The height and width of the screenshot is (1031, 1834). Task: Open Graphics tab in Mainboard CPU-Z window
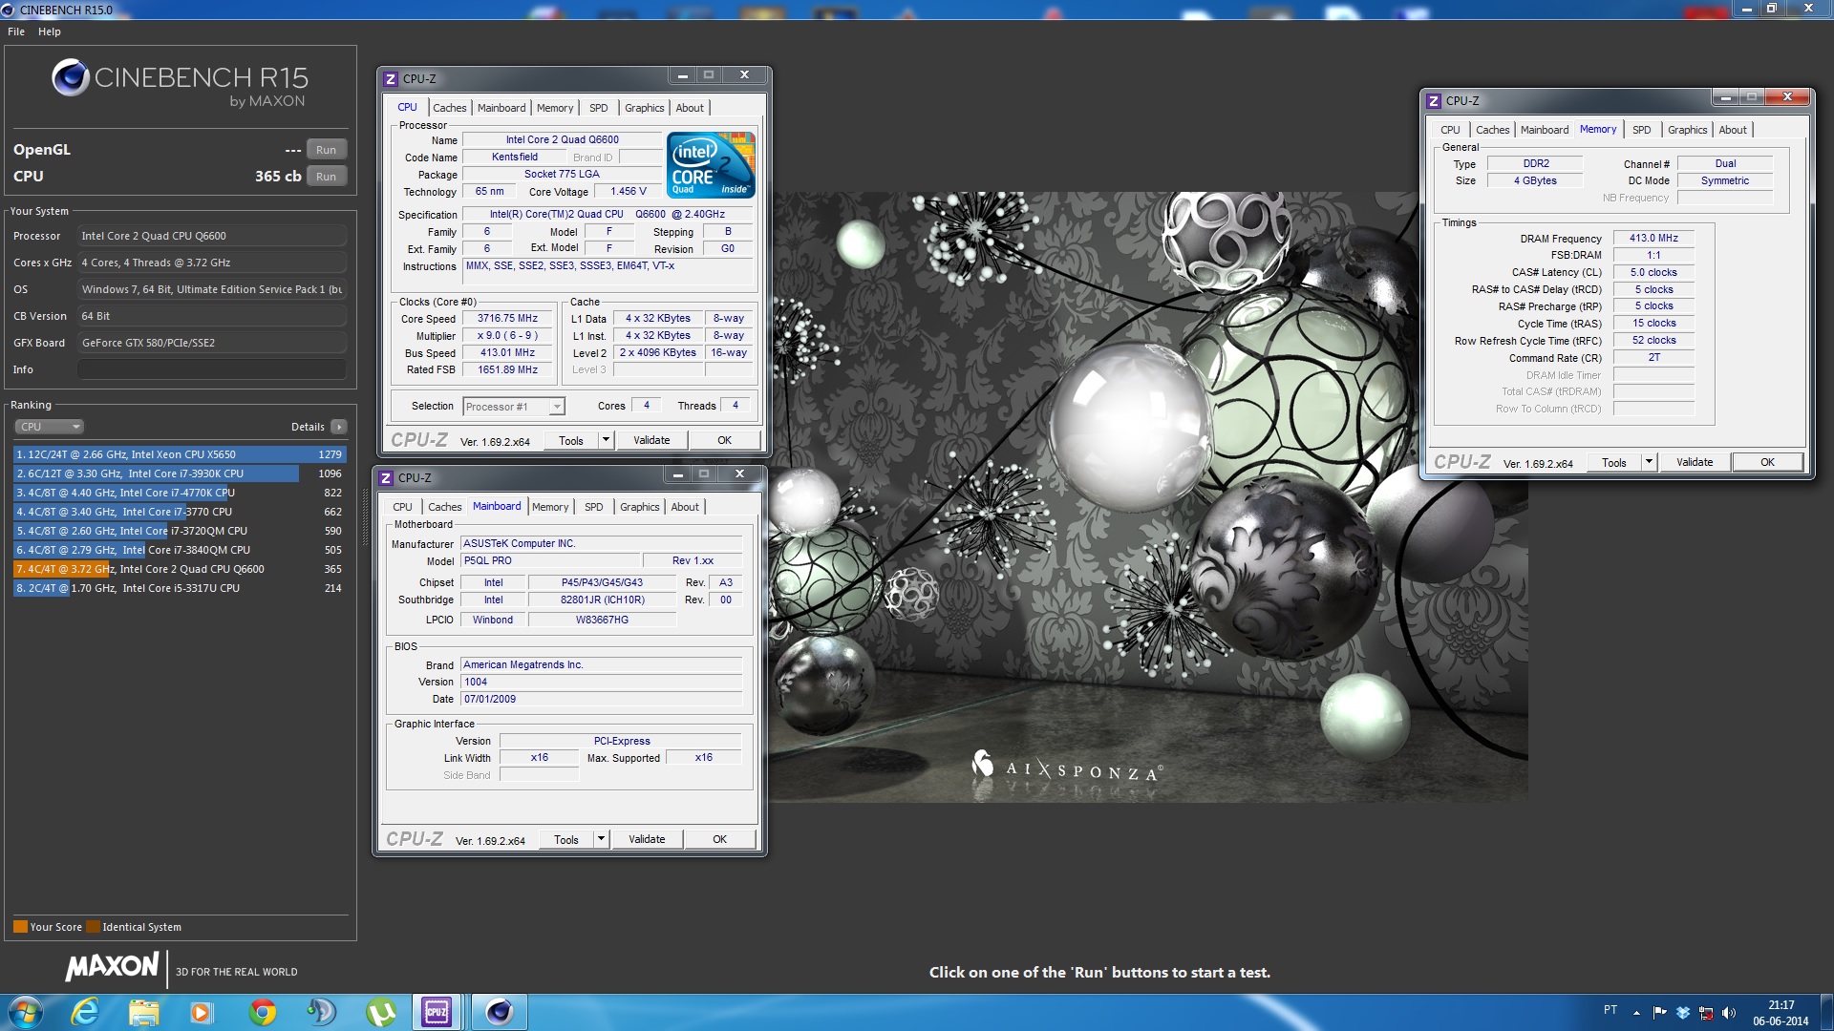point(639,507)
